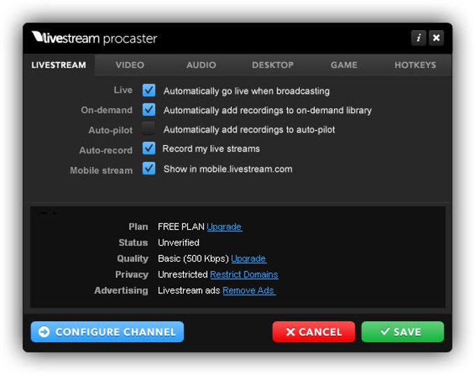Select the DESKTOP tab
The width and height of the screenshot is (475, 375).
pos(272,65)
